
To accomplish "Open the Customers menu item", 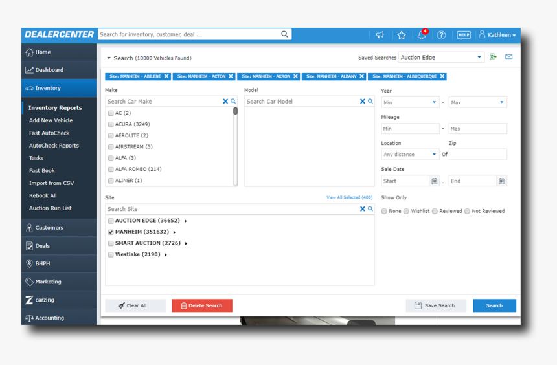I will 59,228.
